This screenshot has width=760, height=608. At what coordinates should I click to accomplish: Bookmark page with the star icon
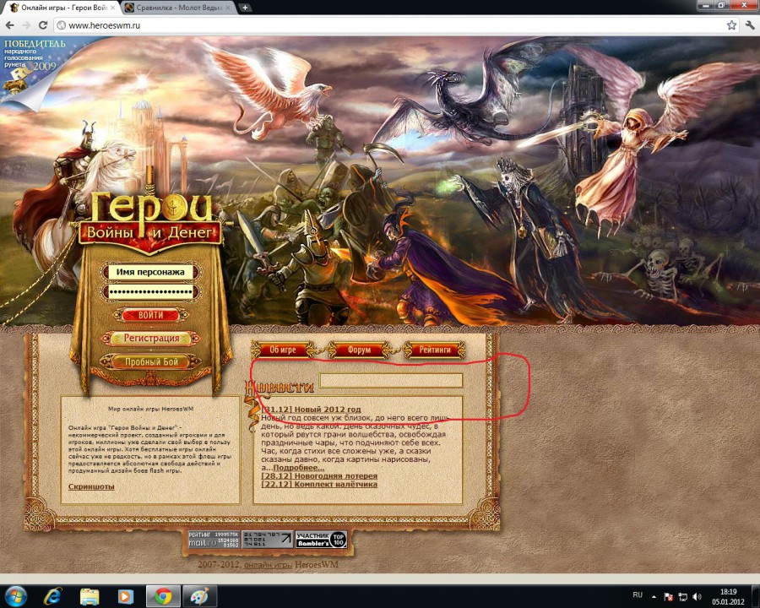(731, 25)
